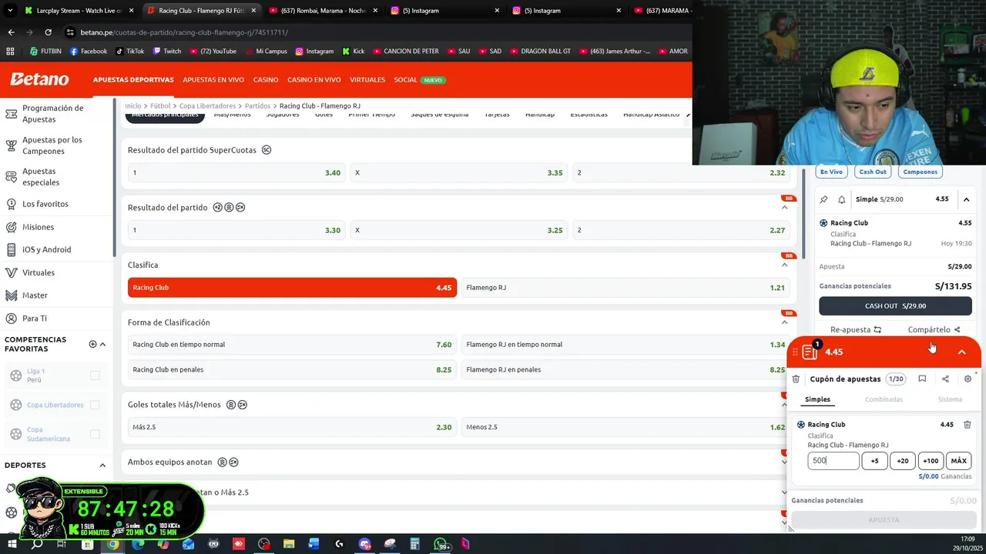986x554 pixels.
Task: Click the SuperCuotas draw X odds 3.35
Action: [x=459, y=173]
